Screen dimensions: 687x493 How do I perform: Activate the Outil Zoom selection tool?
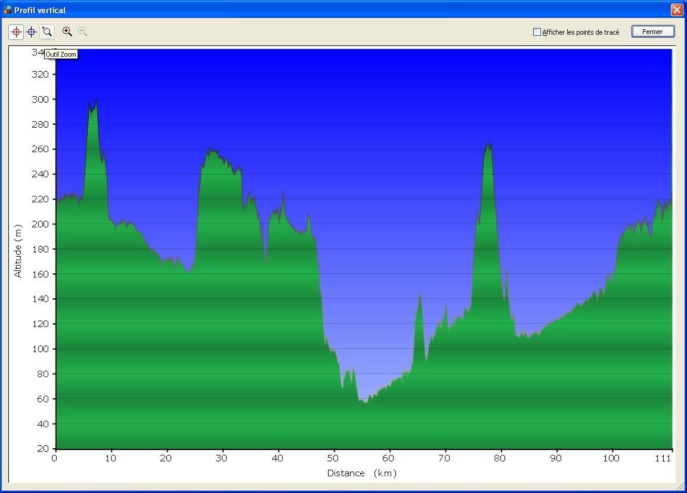[x=47, y=32]
